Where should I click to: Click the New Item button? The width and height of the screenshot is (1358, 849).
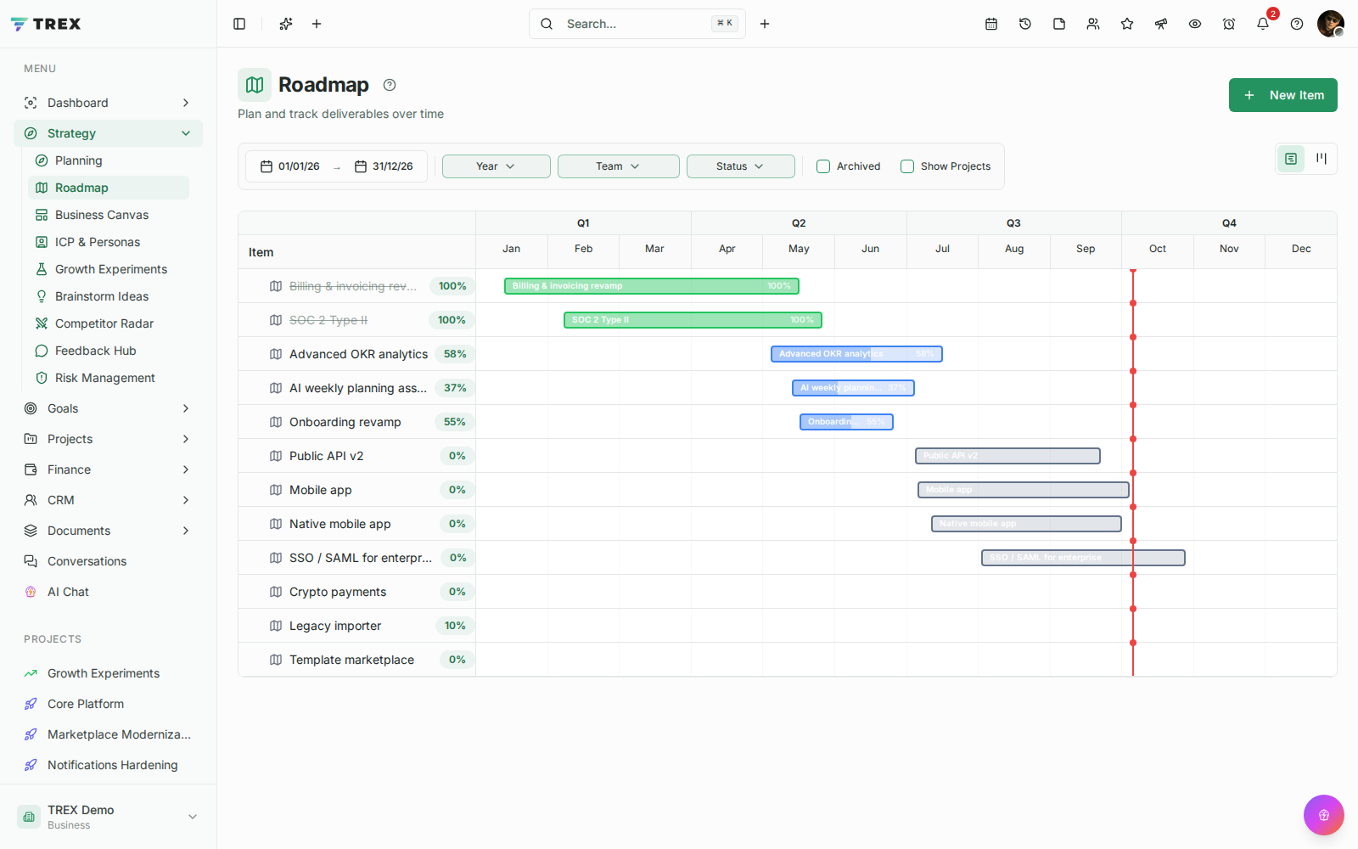pyautogui.click(x=1283, y=95)
